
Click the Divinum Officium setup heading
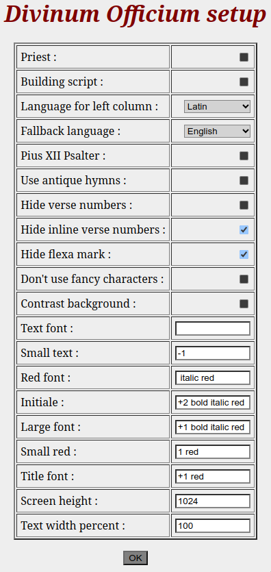click(x=135, y=14)
